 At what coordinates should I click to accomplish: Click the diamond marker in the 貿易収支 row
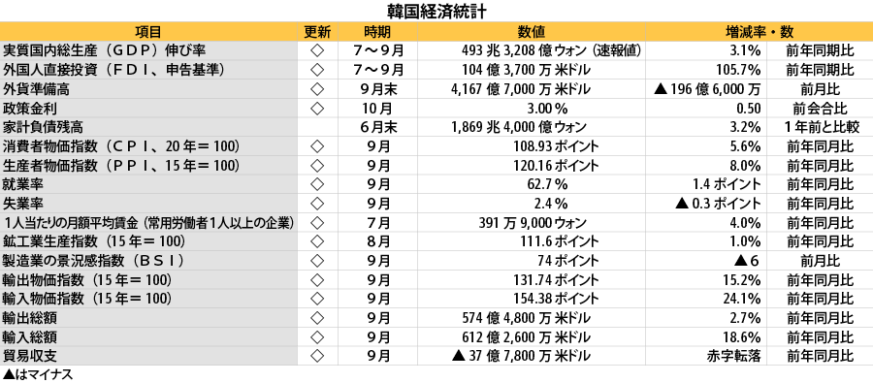(x=317, y=356)
